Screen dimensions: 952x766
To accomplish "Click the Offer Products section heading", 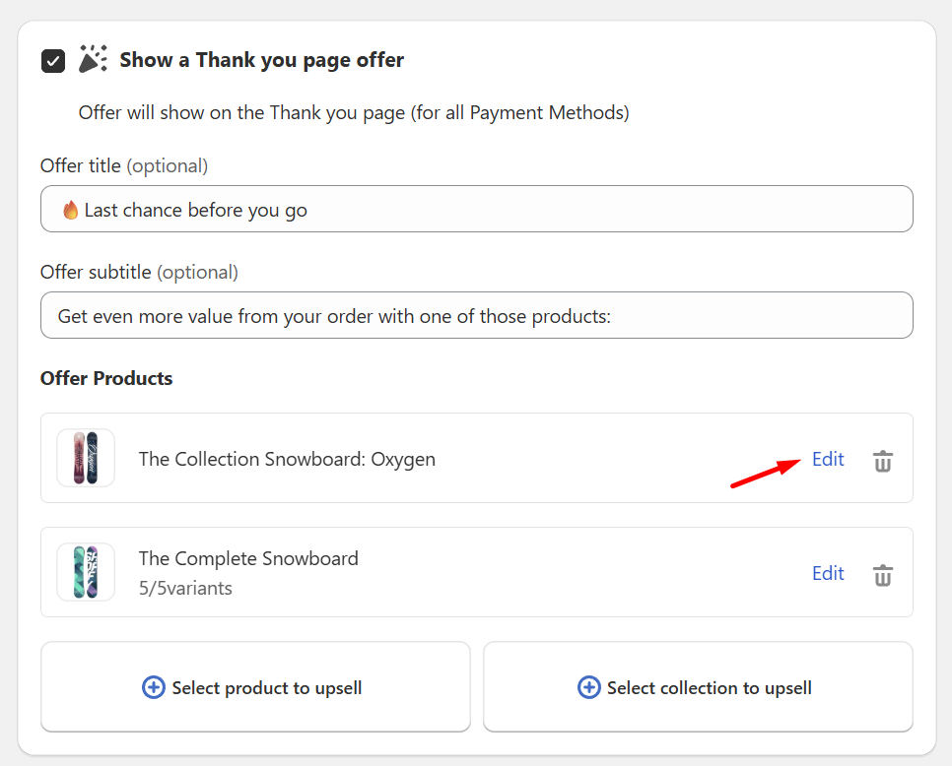I will 106,378.
